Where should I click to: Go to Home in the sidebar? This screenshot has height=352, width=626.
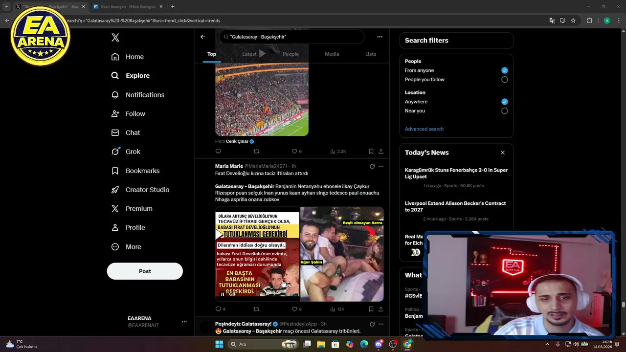[128, 57]
